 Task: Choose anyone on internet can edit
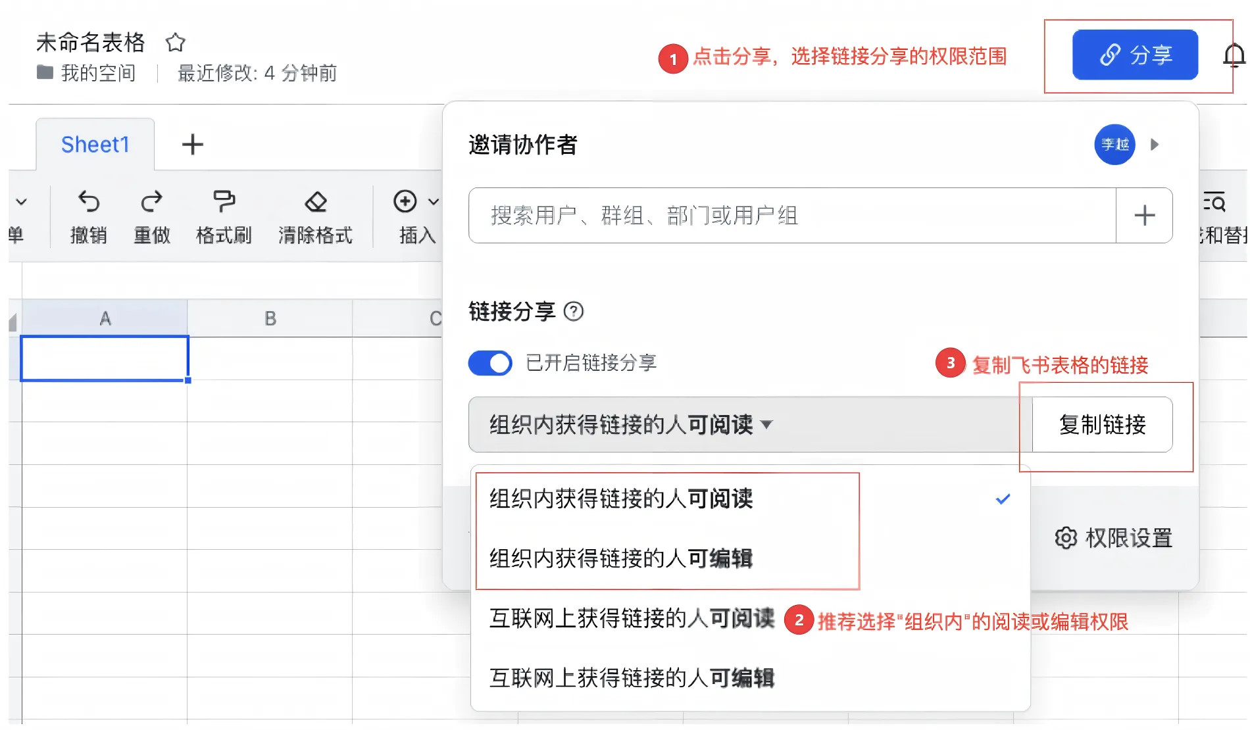click(x=632, y=678)
